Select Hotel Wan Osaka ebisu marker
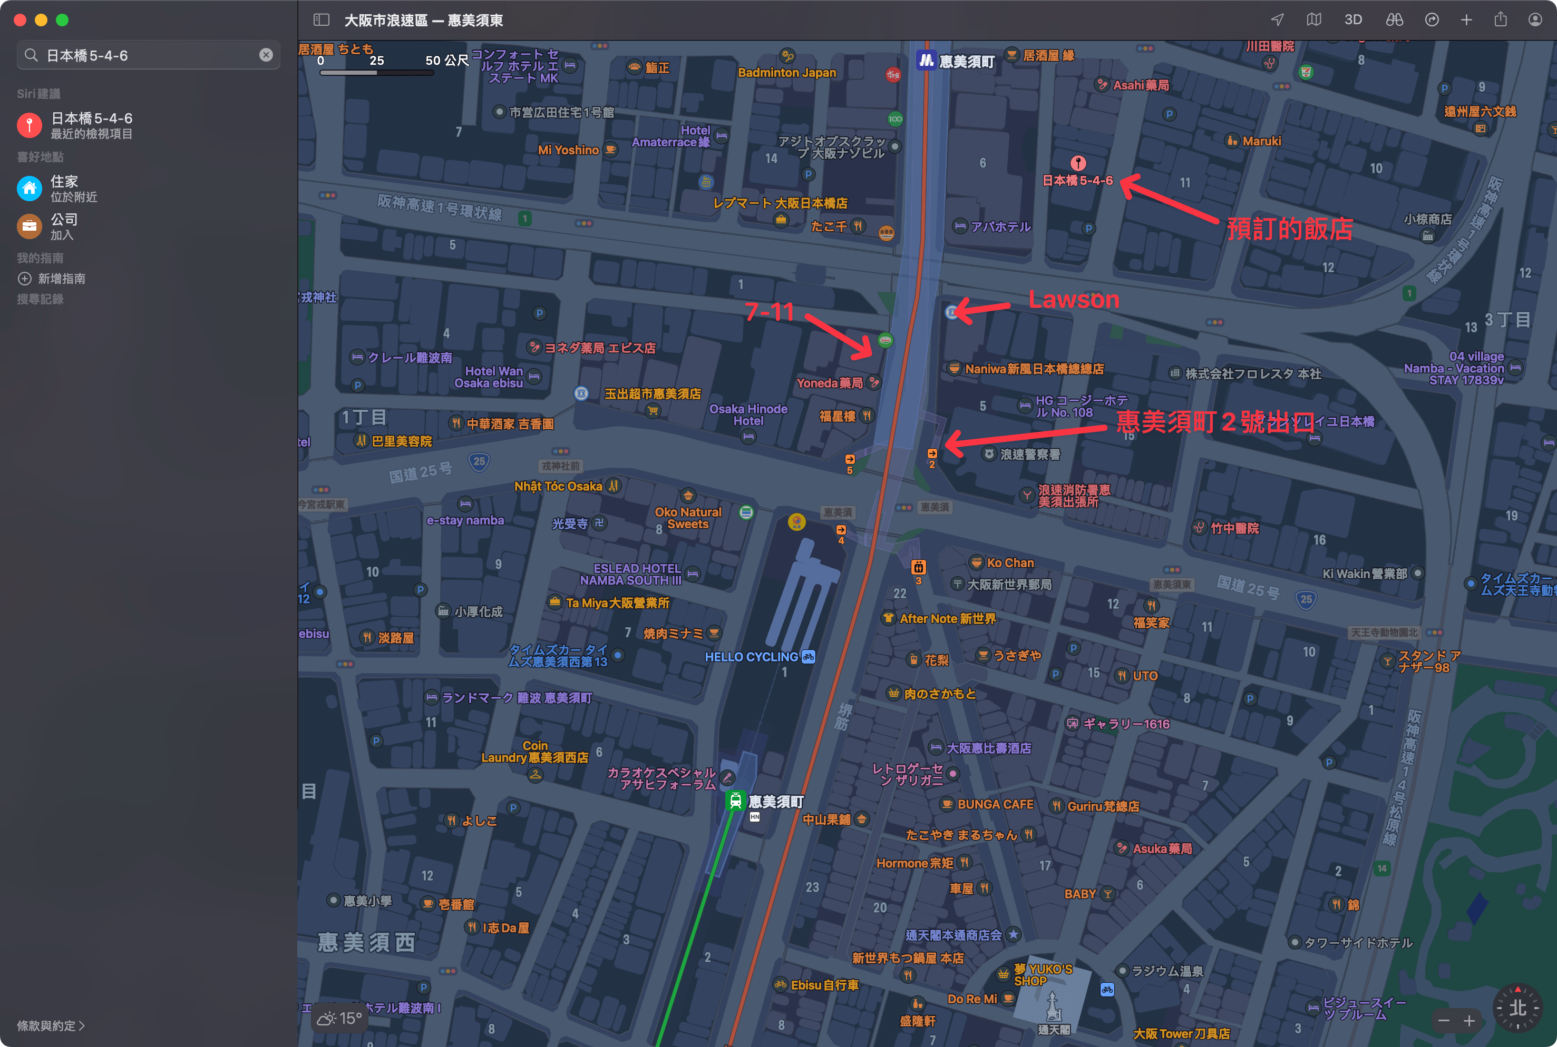This screenshot has height=1047, width=1557. coord(534,376)
